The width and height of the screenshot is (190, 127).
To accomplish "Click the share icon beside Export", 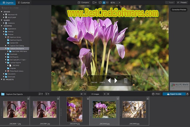I will [187, 94].
